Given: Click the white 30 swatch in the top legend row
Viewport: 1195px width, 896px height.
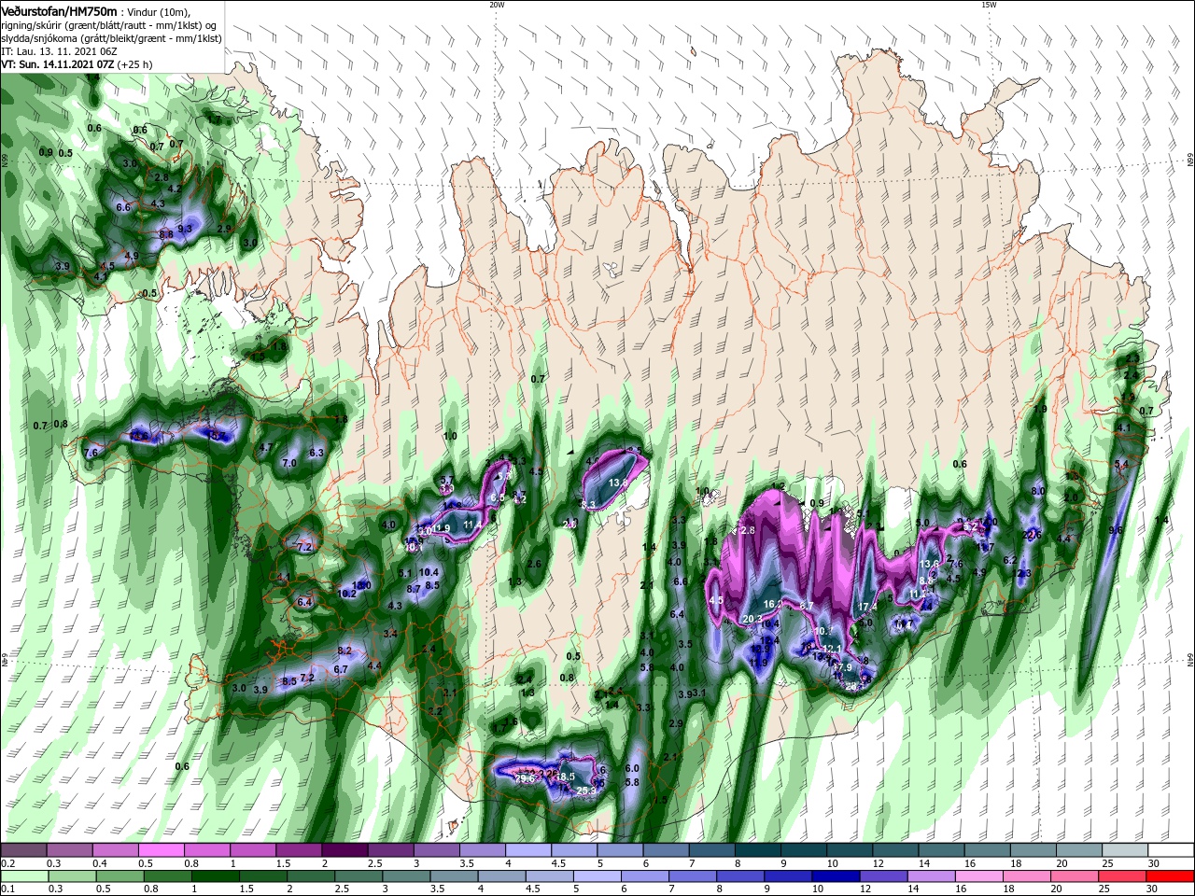Looking at the screenshot, I should coord(1171,850).
